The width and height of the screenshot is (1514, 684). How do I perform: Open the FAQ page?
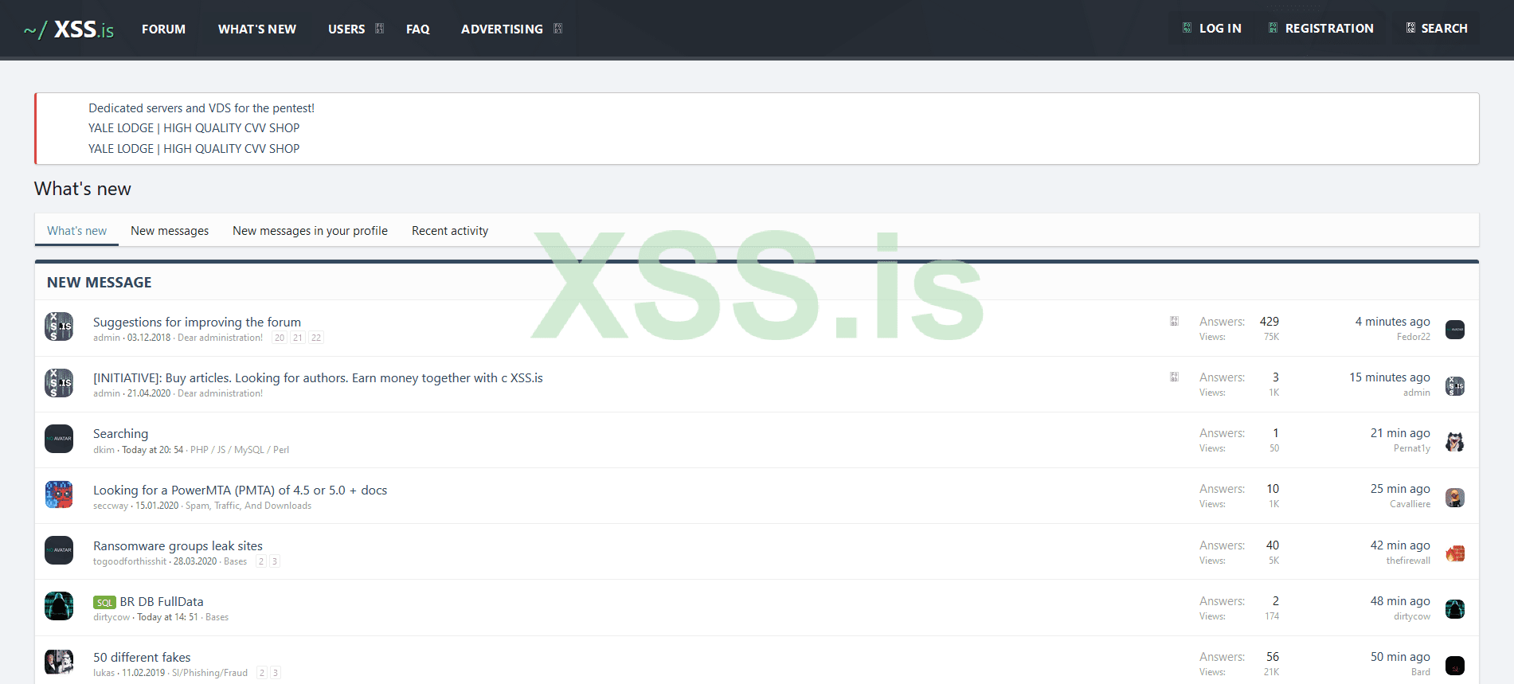[x=418, y=29]
